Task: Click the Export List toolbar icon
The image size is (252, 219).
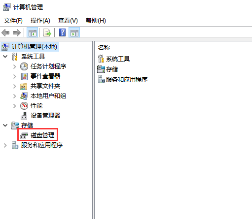Action: tap(47, 32)
